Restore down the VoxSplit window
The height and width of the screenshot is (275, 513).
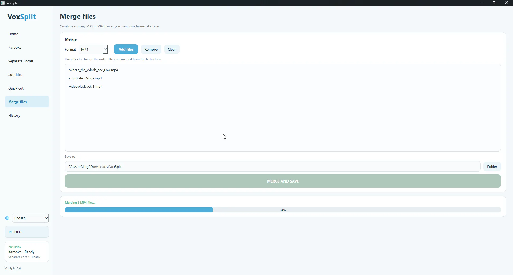[494, 3]
